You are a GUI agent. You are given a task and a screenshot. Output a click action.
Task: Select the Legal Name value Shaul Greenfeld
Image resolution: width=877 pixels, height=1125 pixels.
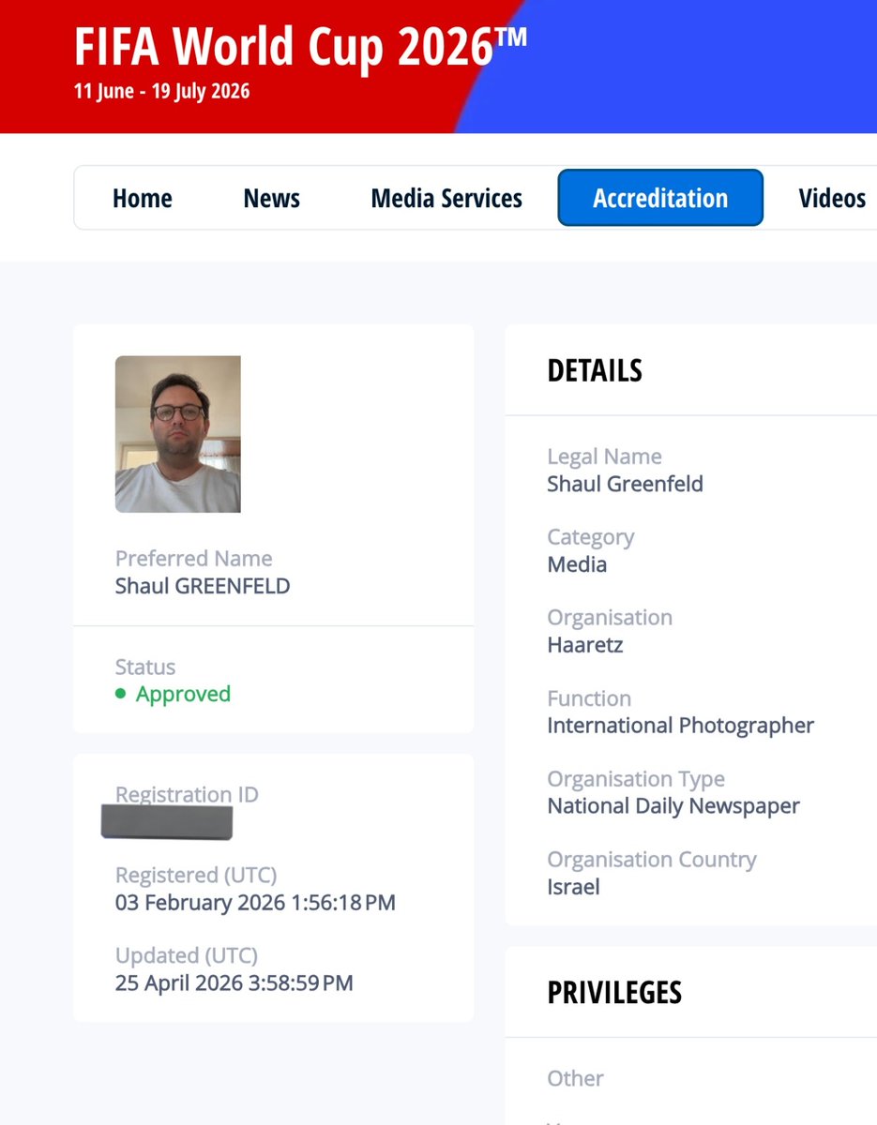[x=625, y=484]
